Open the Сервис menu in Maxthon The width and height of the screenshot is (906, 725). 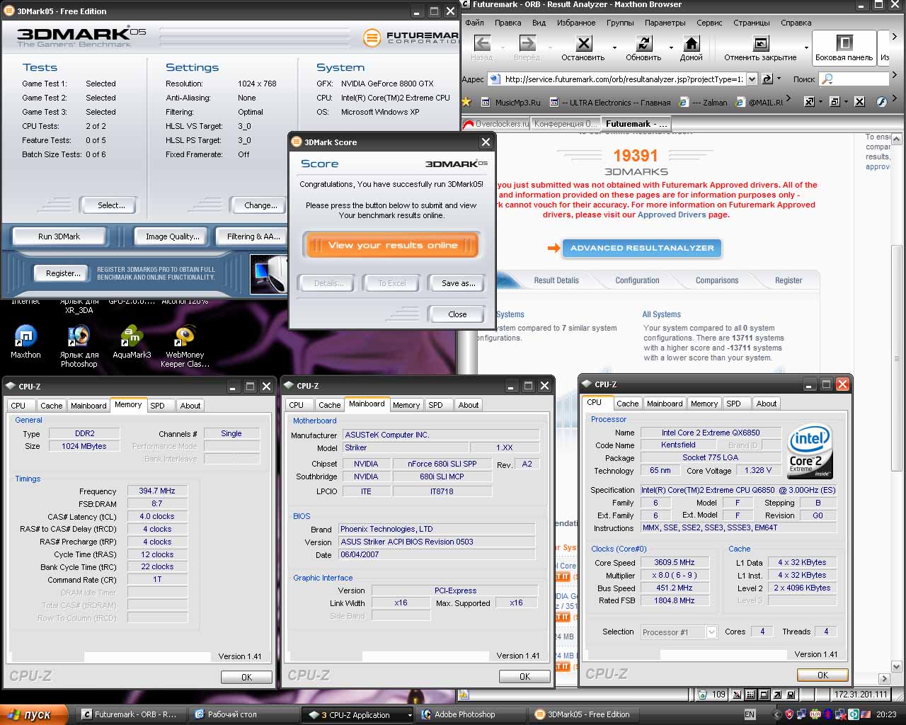709,23
